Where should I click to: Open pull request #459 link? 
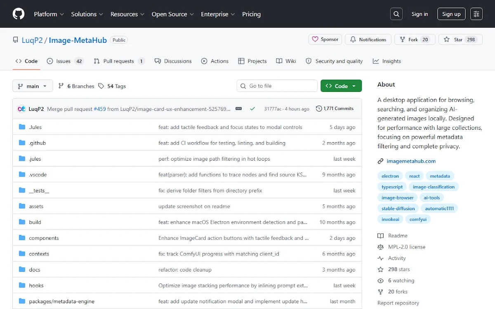(100, 109)
